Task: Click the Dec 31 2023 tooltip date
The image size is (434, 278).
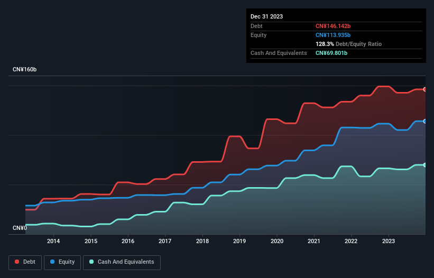Action: [266, 16]
